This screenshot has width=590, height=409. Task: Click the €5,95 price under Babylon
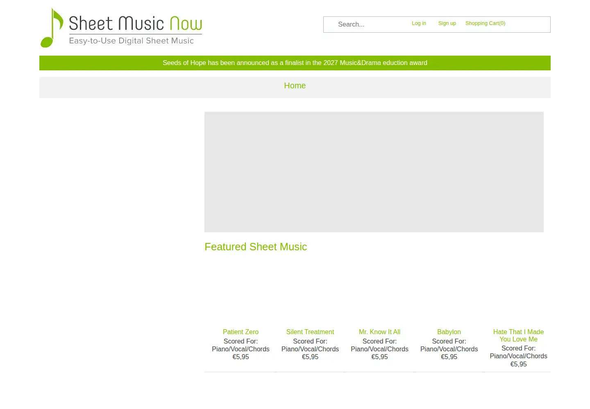coord(449,357)
